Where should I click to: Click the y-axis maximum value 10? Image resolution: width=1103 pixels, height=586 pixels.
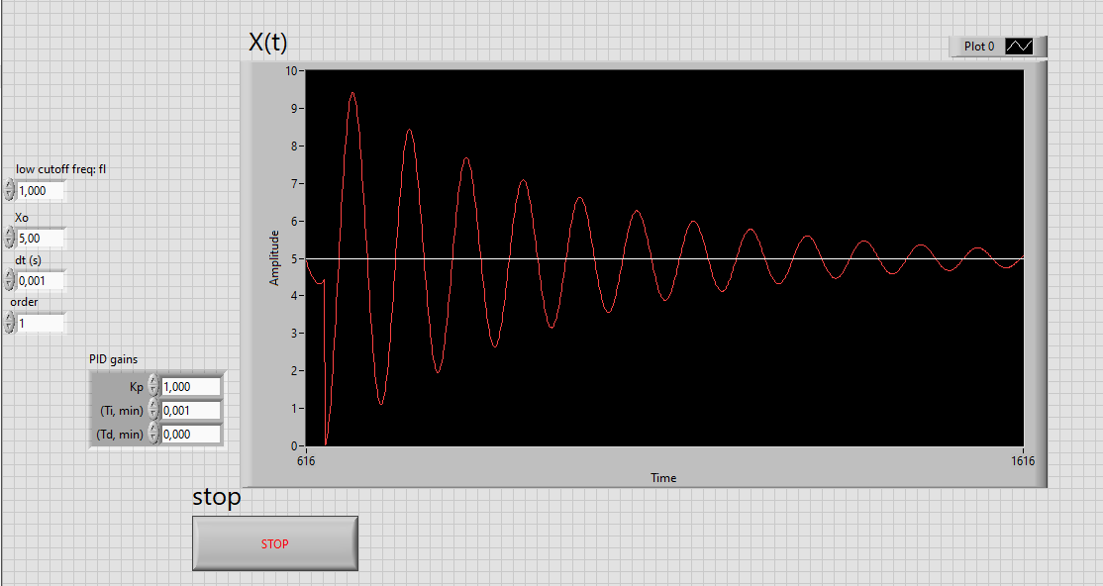pyautogui.click(x=291, y=71)
